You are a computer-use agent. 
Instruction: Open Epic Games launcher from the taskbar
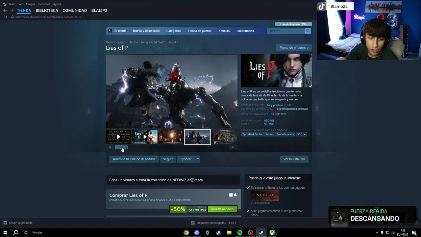(x=208, y=233)
